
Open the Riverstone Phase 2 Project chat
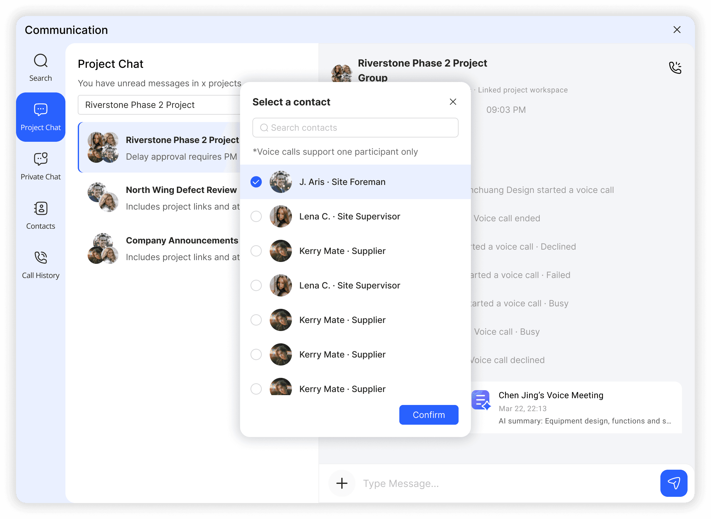159,147
